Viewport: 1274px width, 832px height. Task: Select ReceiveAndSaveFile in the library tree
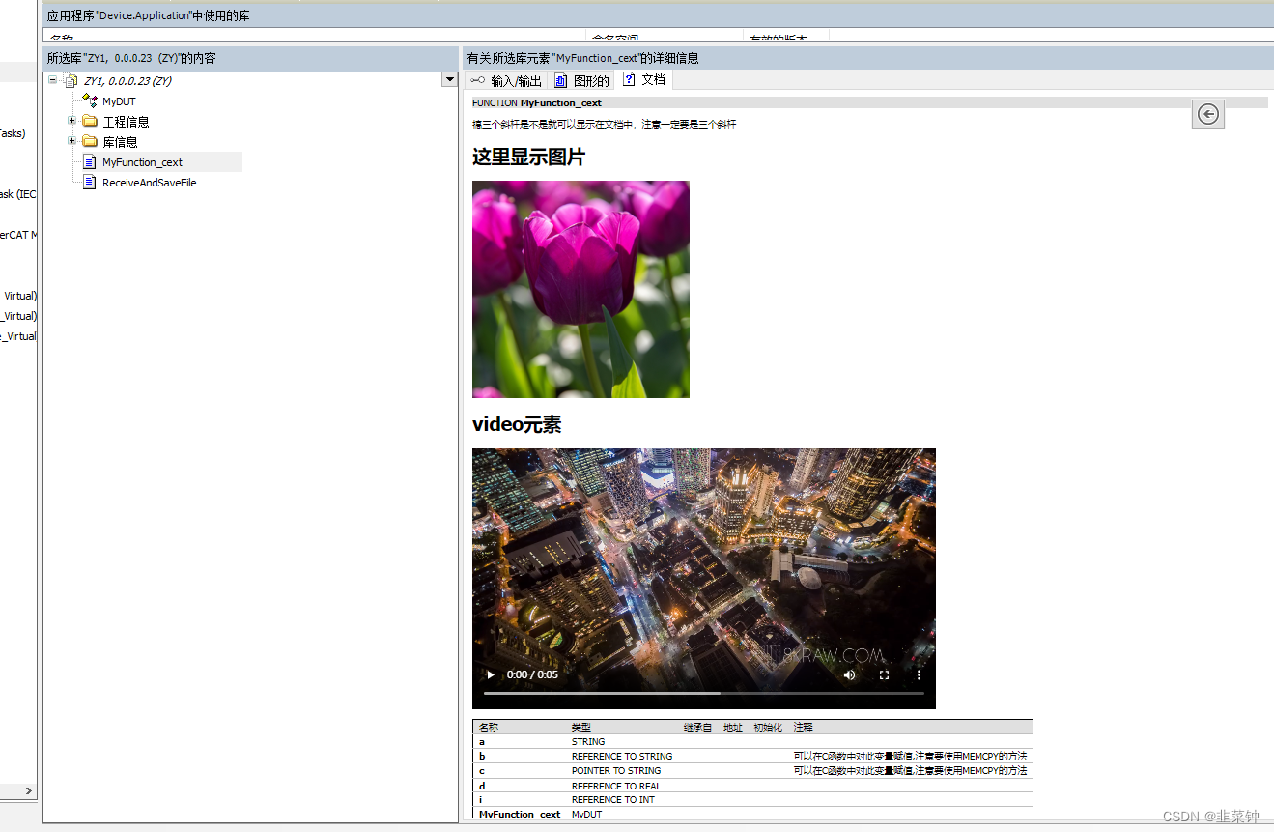click(x=150, y=183)
